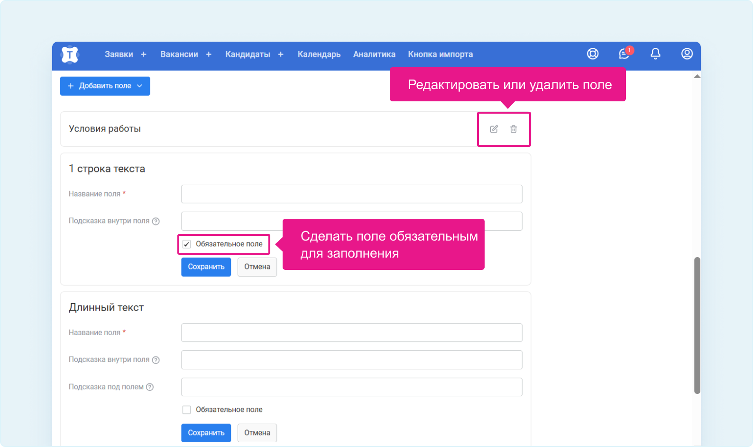This screenshot has width=753, height=447.
Task: Click plus icon next to Заявки
Action: (x=144, y=54)
